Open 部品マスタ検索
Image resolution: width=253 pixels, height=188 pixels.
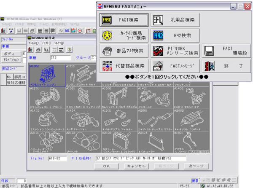(x=124, y=51)
